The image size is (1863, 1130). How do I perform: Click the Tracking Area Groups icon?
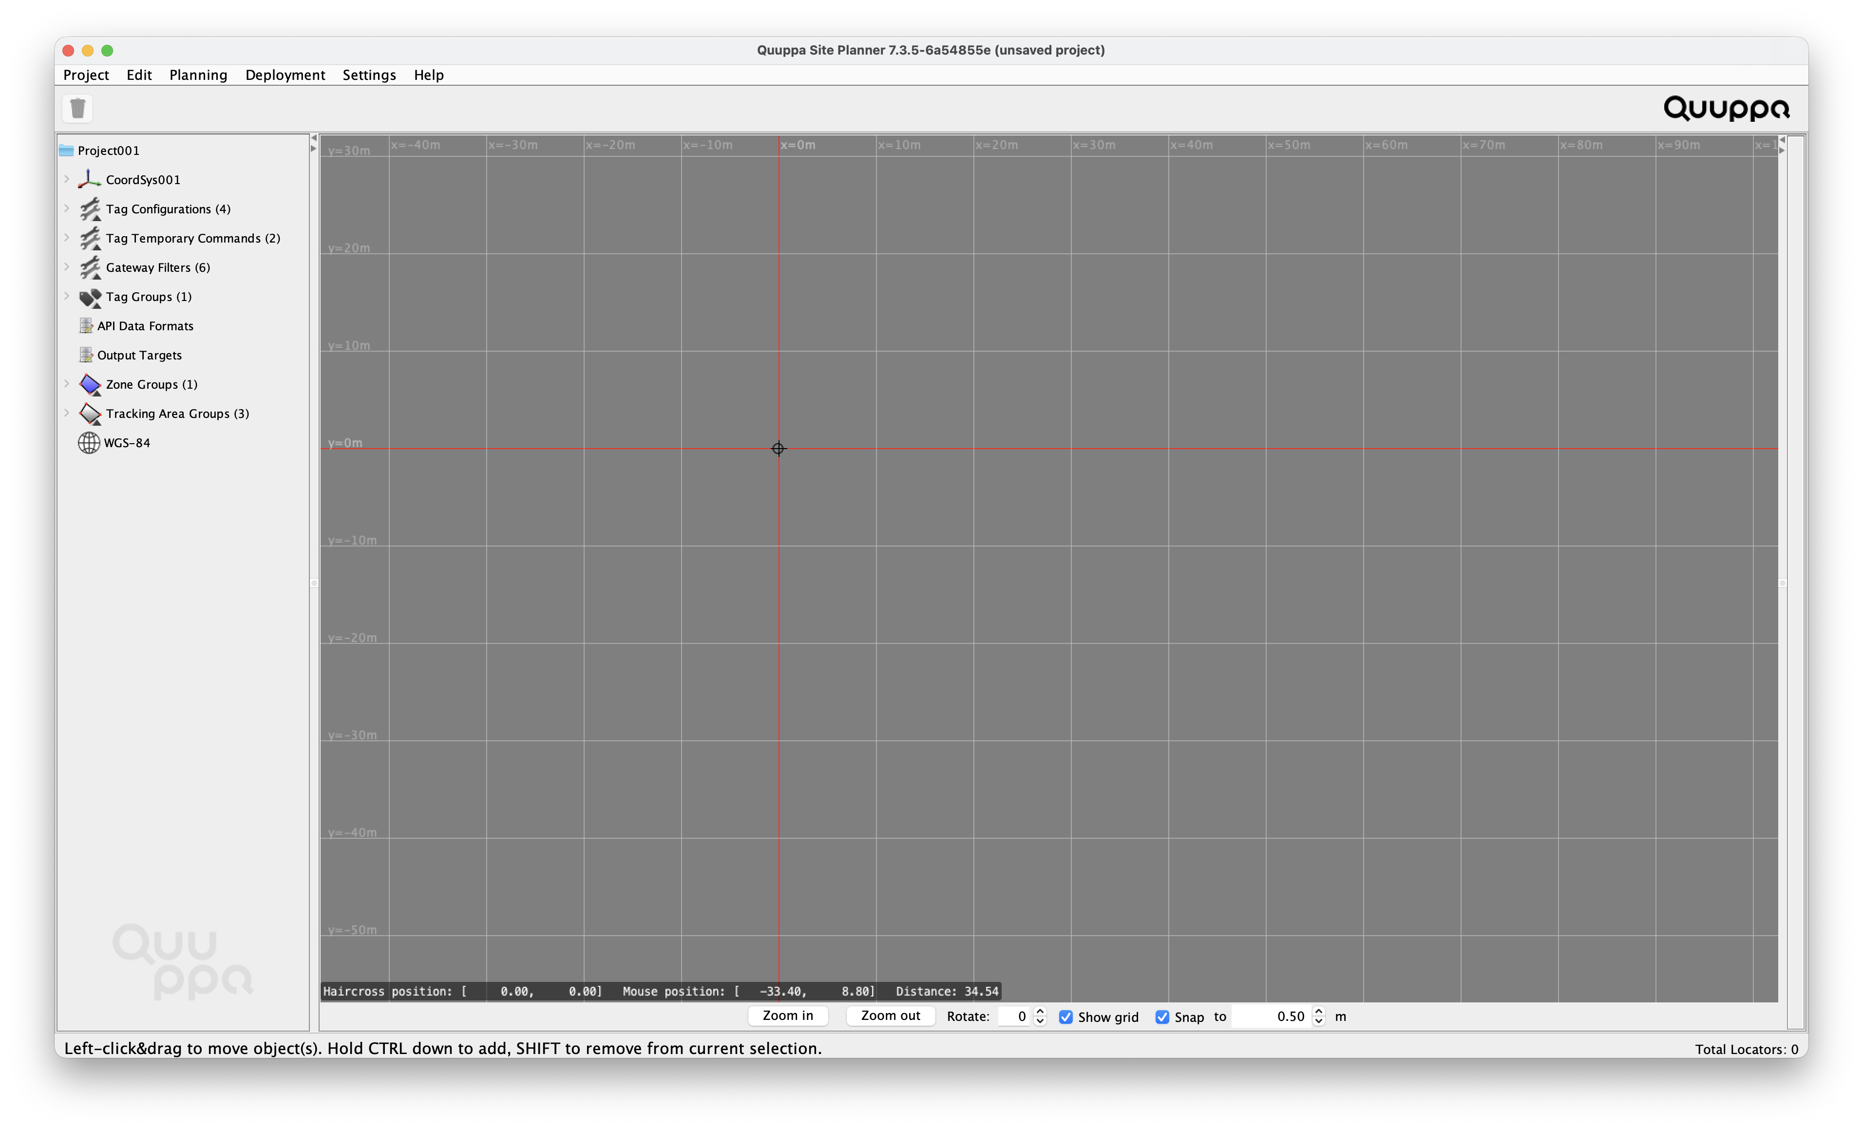point(90,414)
